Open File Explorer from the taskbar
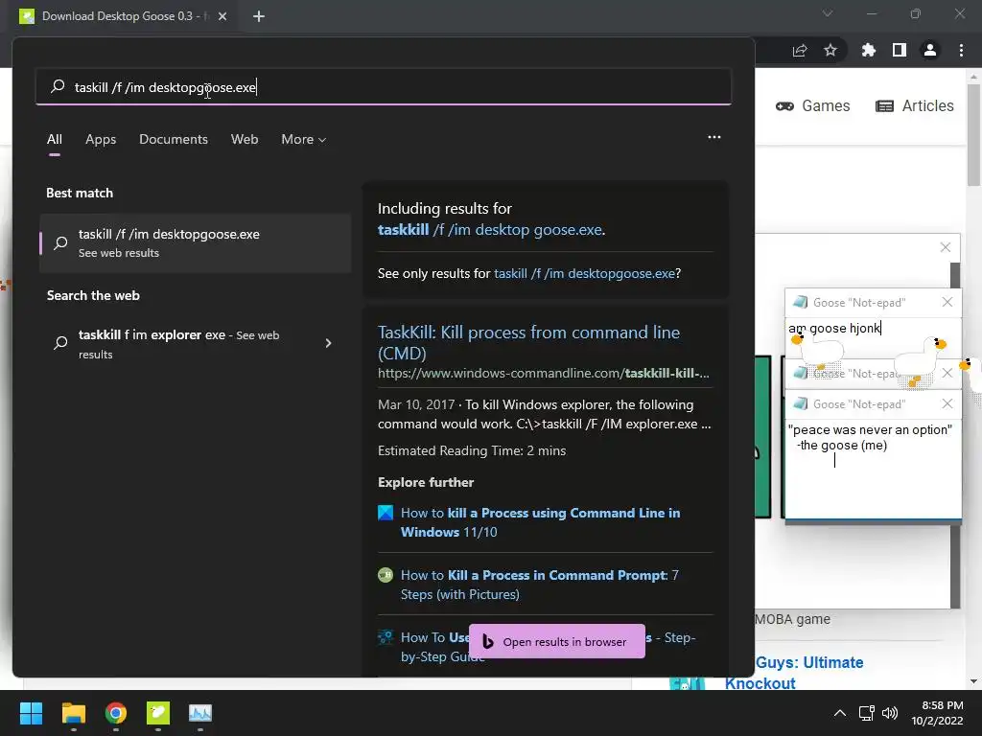 [73, 713]
